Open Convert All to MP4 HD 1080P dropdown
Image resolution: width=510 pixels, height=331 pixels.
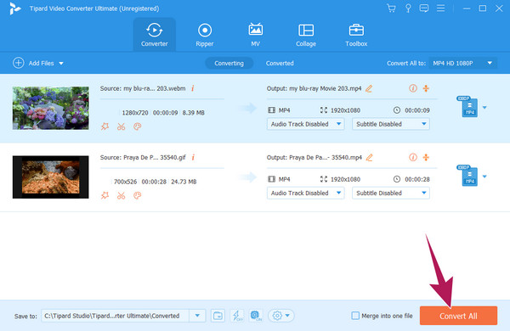463,63
